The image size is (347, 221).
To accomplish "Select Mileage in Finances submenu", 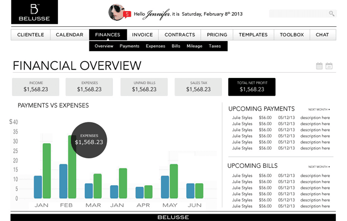I will click(x=195, y=46).
